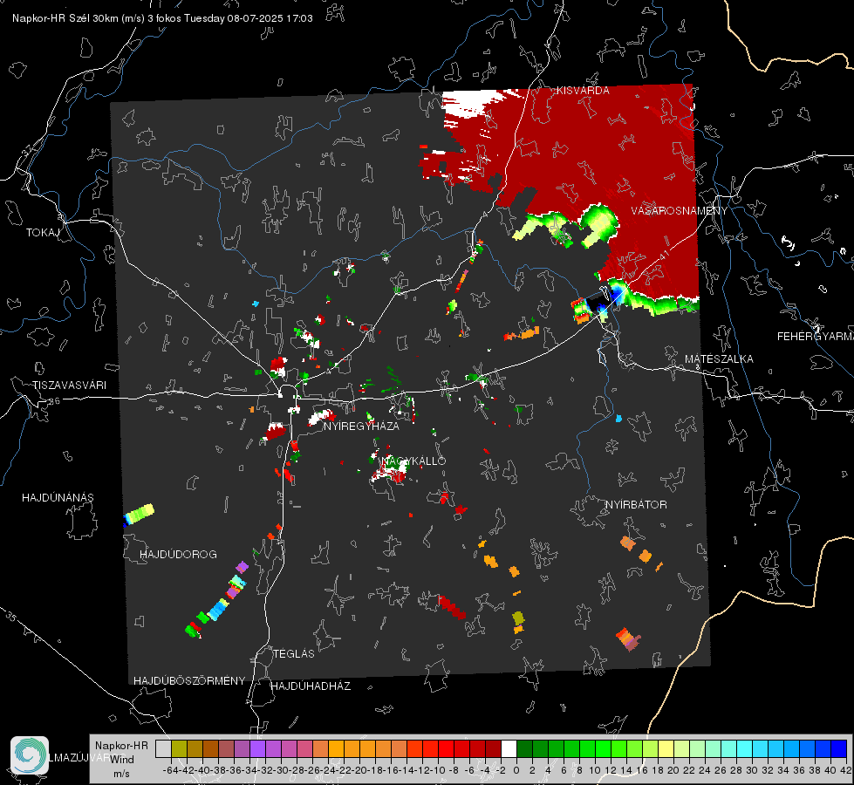This screenshot has width=854, height=785.
Task: Select the light gray swatch at legend start
Action: [x=163, y=748]
